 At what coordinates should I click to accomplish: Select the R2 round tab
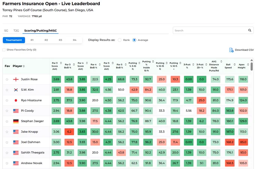46,40
